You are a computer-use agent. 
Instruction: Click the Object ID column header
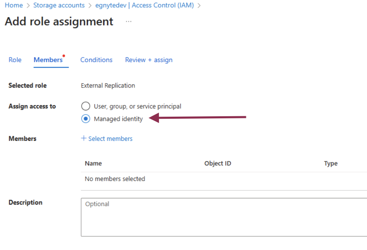(218, 163)
